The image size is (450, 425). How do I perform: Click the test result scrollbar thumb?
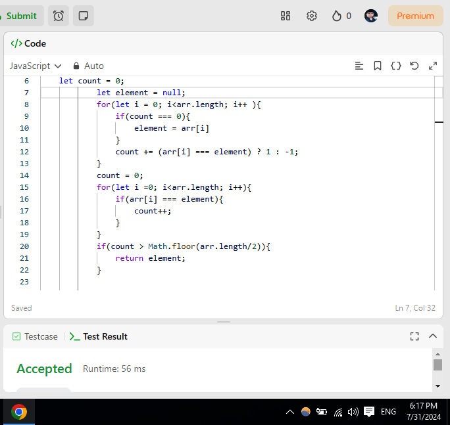coord(438,365)
